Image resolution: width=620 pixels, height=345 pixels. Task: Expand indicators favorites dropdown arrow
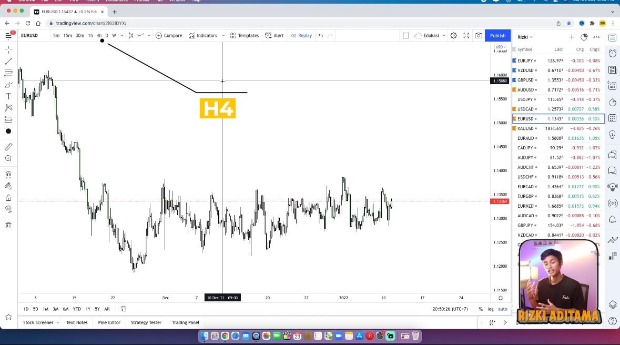[223, 36]
